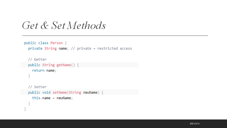Click the "this" keyword in the setter body
This screenshot has height=128, width=227.
(x=36, y=98)
